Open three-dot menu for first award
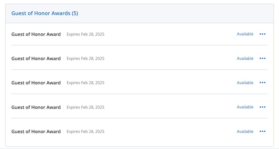The width and height of the screenshot is (279, 149). [x=263, y=34]
